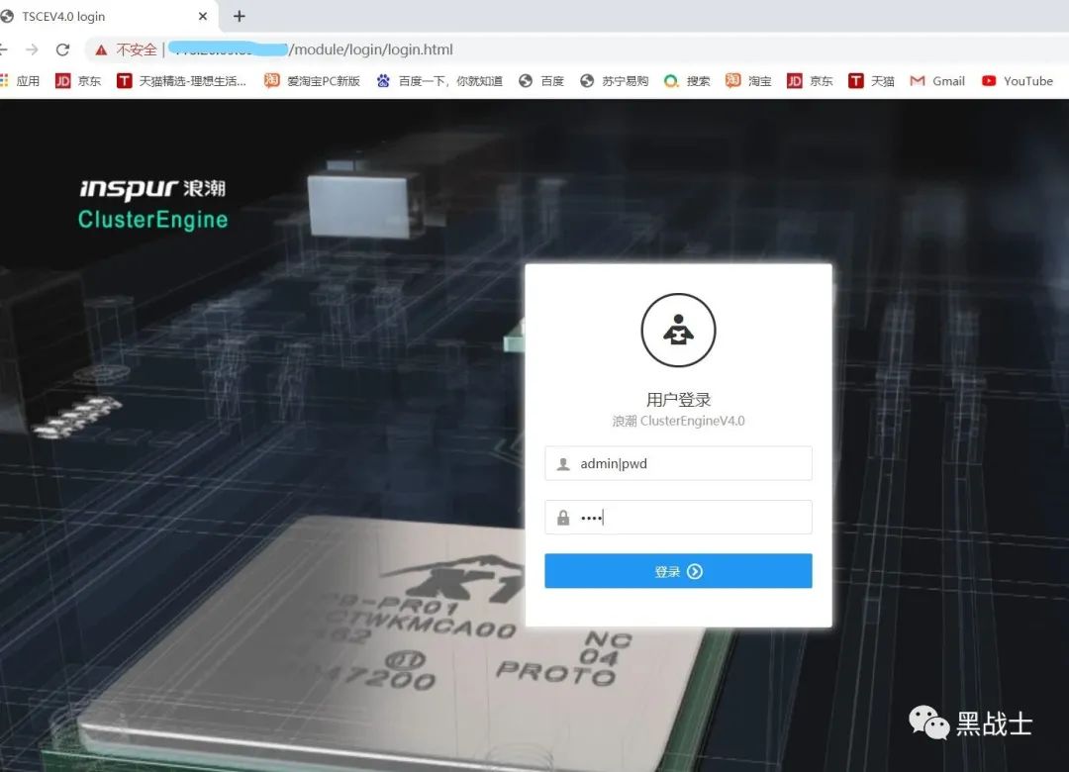Screen dimensions: 1069x772
Task: Open the 搜索 bookmark
Action: [687, 81]
